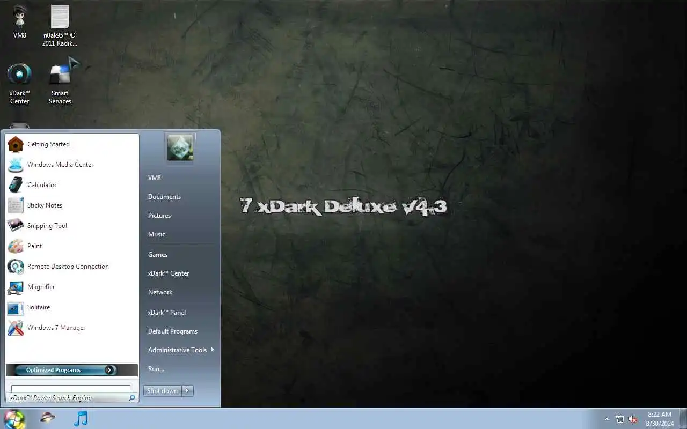Image resolution: width=687 pixels, height=429 pixels.
Task: Open Remote Desktop Connection icon
Action: [x=16, y=267]
